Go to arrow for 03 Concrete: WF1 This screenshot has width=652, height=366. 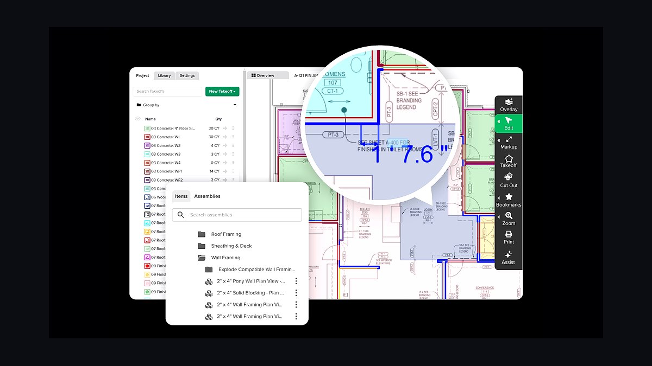225,171
